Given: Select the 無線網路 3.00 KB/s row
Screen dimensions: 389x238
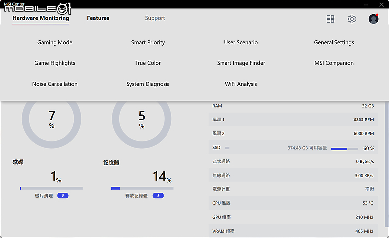Looking at the screenshot, I should tap(293, 175).
